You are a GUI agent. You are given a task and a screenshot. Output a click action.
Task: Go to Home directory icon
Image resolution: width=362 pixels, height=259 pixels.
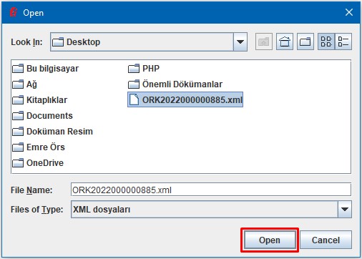click(285, 42)
